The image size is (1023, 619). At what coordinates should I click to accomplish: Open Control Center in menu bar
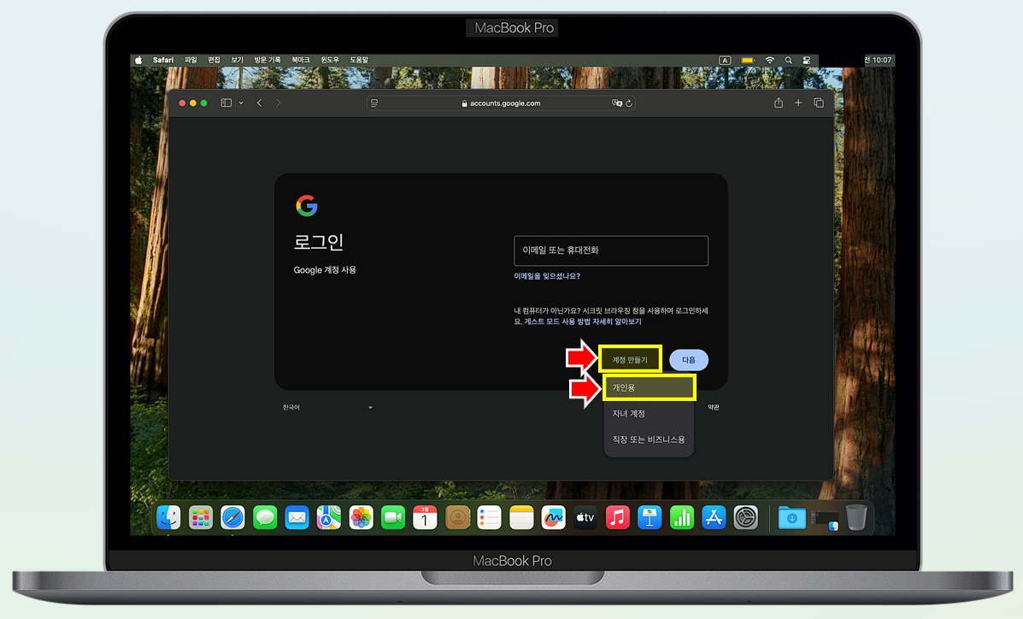pyautogui.click(x=807, y=60)
